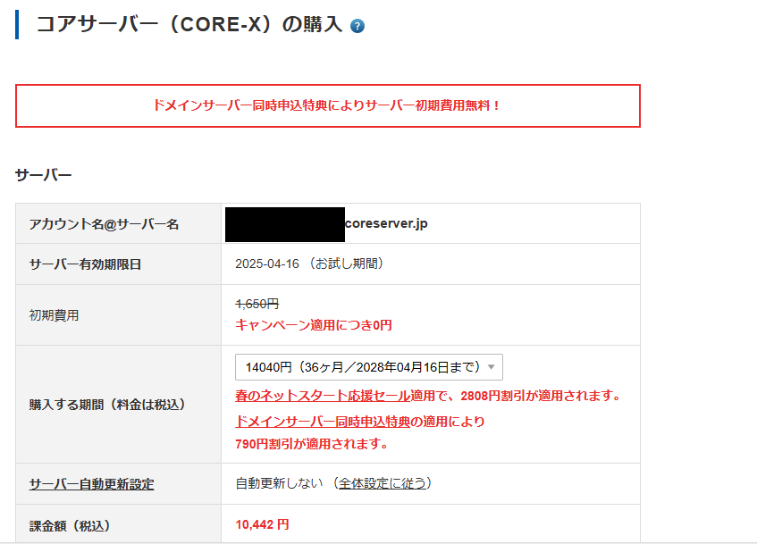Click the サーバー自動更新設定 link
The width and height of the screenshot is (757, 544).
[91, 484]
